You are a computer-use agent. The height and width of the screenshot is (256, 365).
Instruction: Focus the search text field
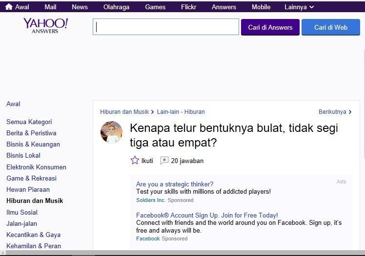pyautogui.click(x=166, y=27)
